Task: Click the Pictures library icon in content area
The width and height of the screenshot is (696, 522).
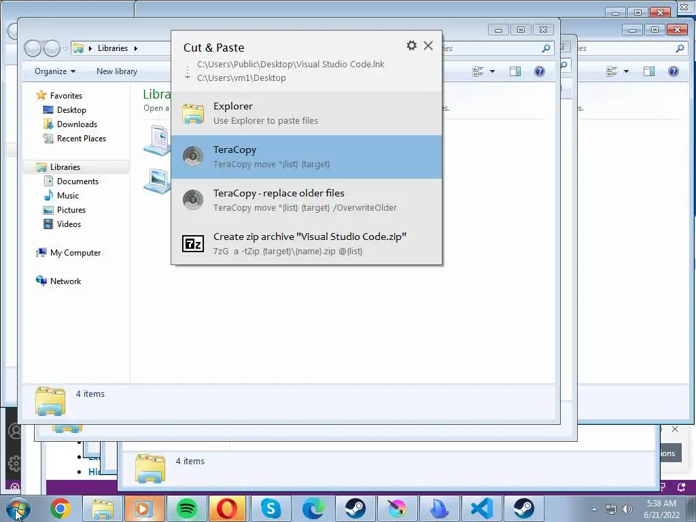Action: tap(157, 181)
